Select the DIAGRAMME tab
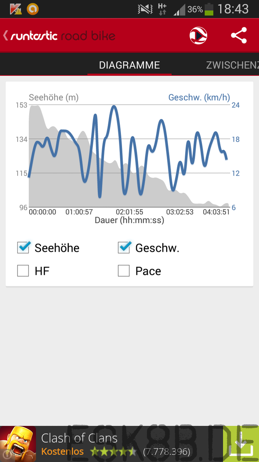The height and width of the screenshot is (462, 259). pos(129,65)
